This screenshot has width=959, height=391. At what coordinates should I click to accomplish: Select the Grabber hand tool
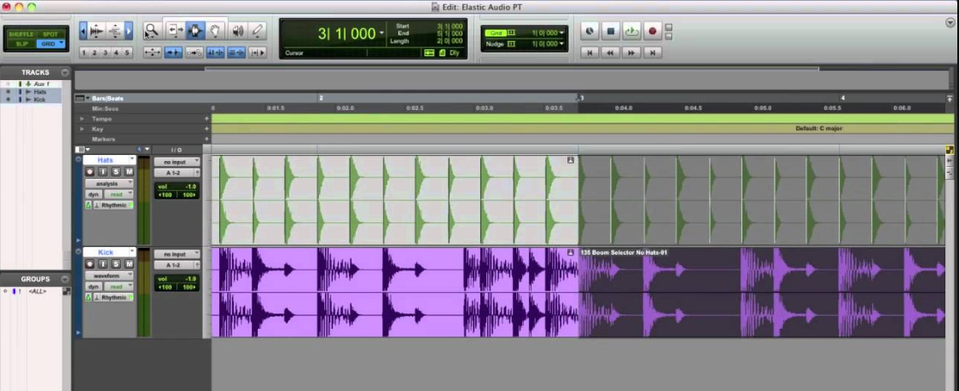point(217,31)
